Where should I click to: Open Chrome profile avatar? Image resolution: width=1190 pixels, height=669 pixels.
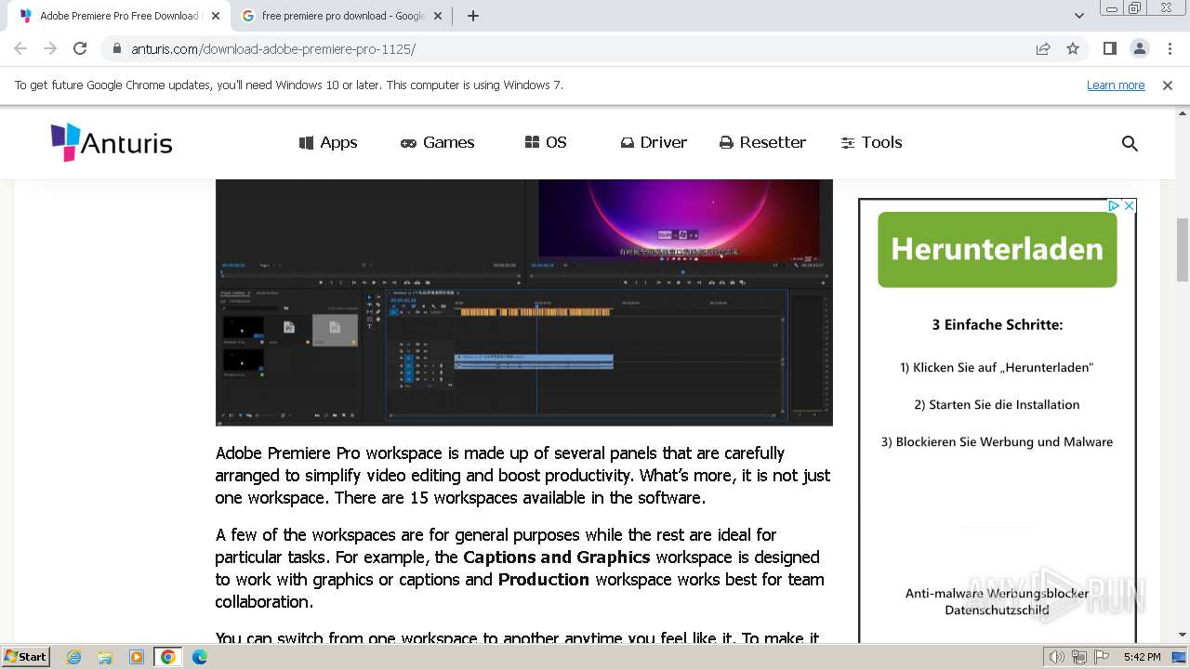1139,48
